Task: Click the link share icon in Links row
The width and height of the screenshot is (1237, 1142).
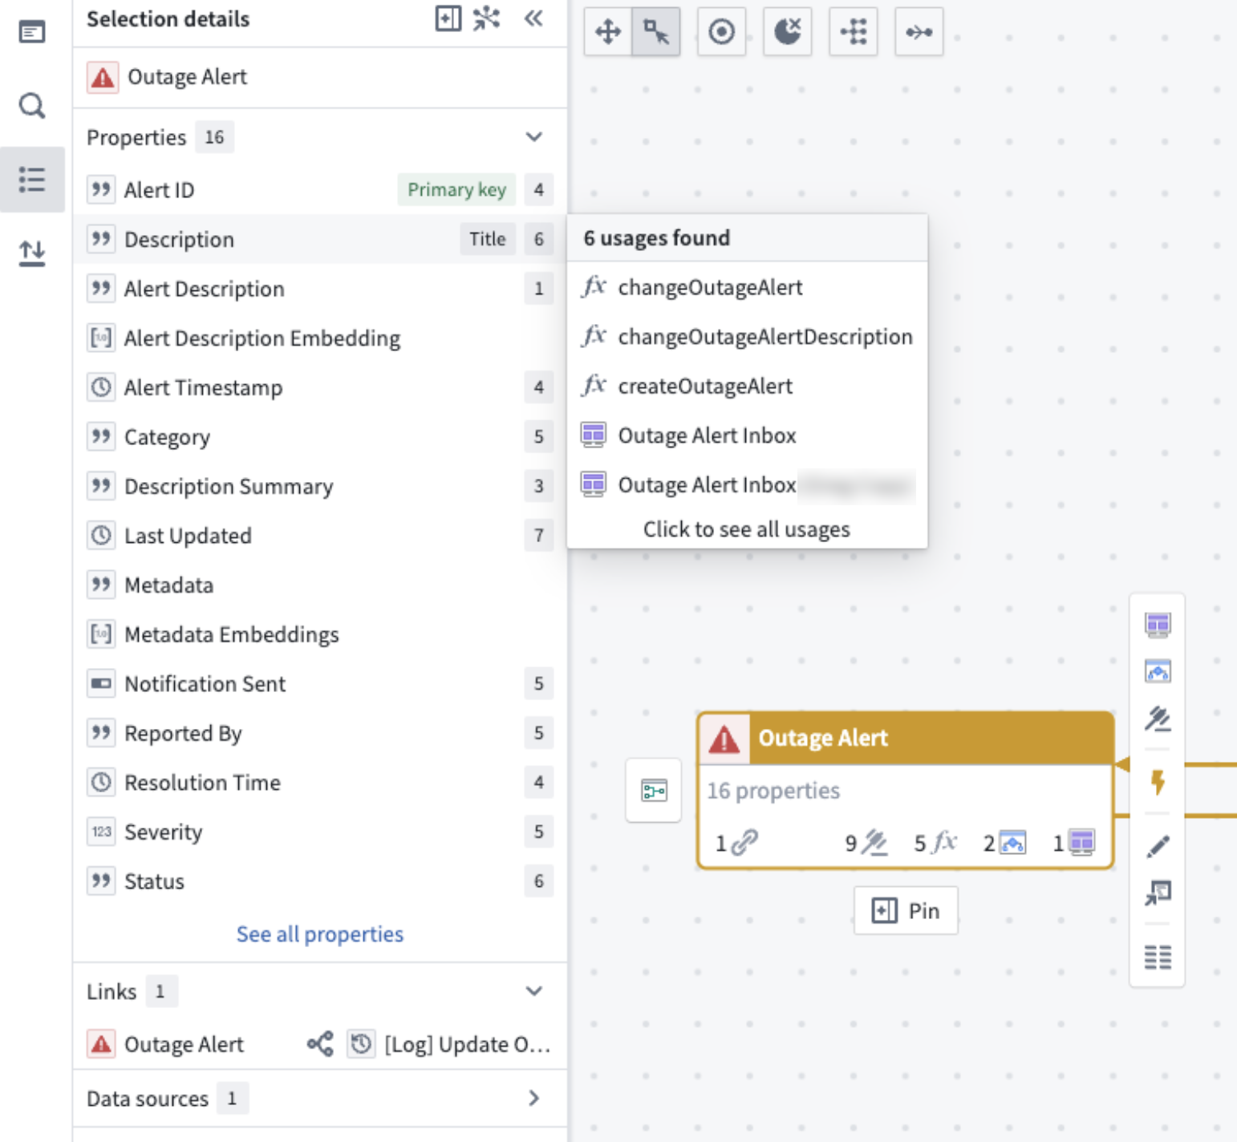Action: [x=320, y=1044]
